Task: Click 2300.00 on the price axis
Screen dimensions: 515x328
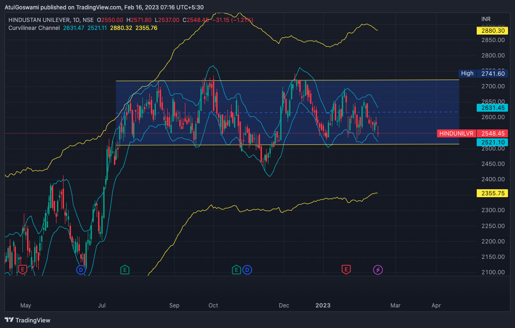Action: click(493, 210)
